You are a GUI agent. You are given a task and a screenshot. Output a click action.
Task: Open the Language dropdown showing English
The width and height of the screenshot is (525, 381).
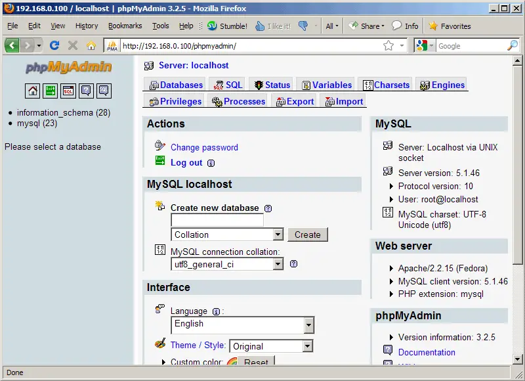click(x=242, y=325)
